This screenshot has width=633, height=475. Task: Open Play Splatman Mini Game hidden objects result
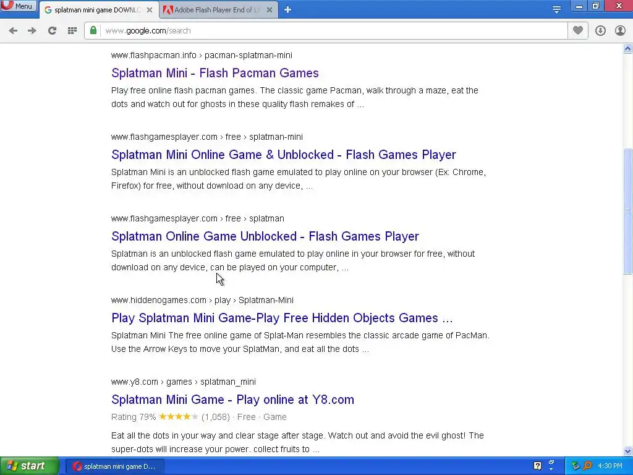tap(282, 318)
